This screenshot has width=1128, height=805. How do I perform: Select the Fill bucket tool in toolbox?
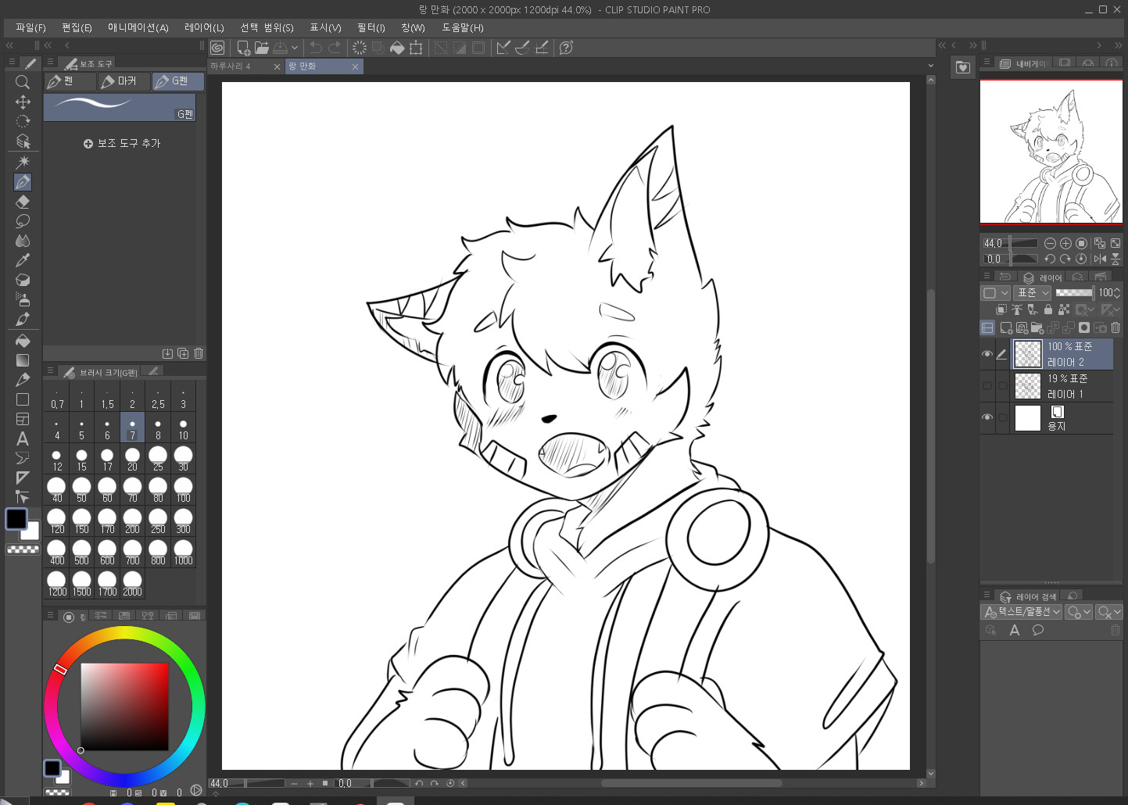click(23, 341)
